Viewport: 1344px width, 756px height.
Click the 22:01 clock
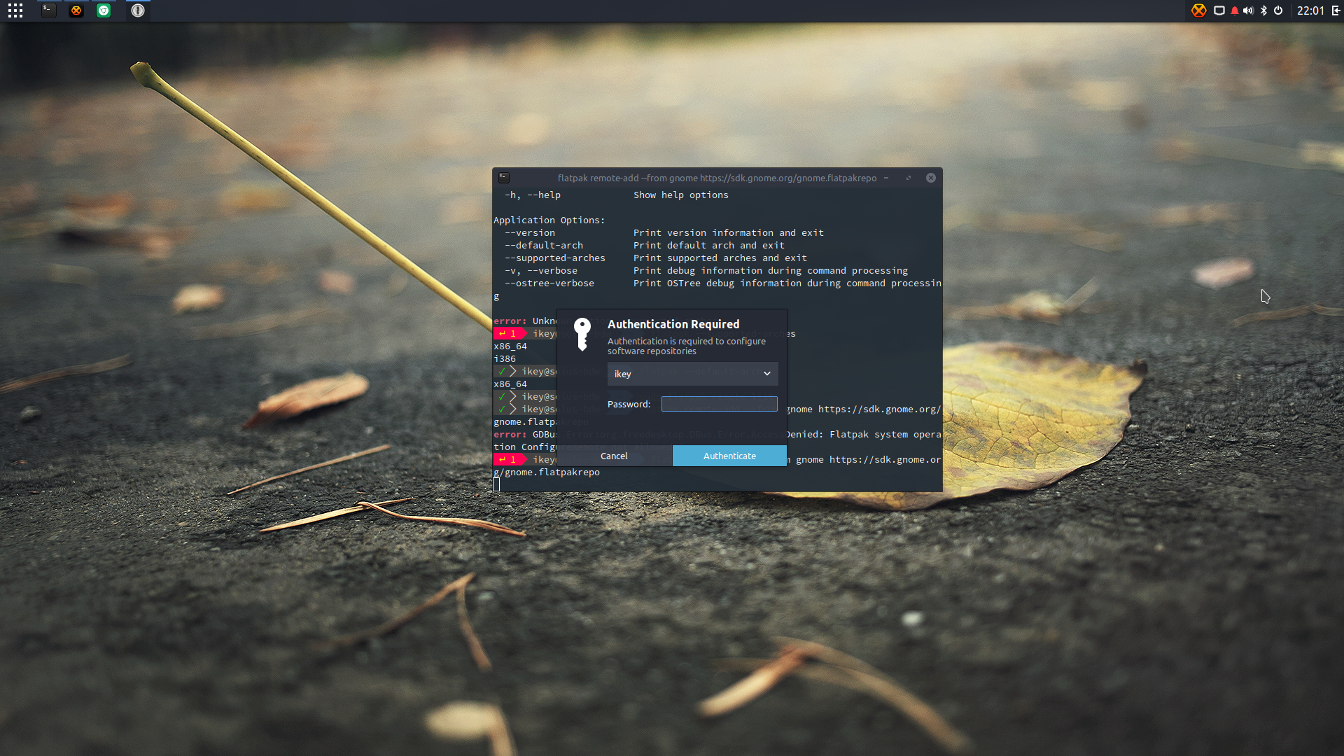coord(1310,10)
